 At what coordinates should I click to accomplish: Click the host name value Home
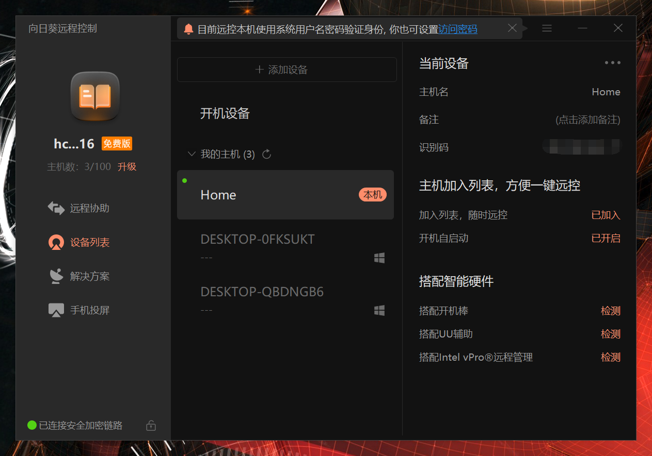pyautogui.click(x=606, y=92)
